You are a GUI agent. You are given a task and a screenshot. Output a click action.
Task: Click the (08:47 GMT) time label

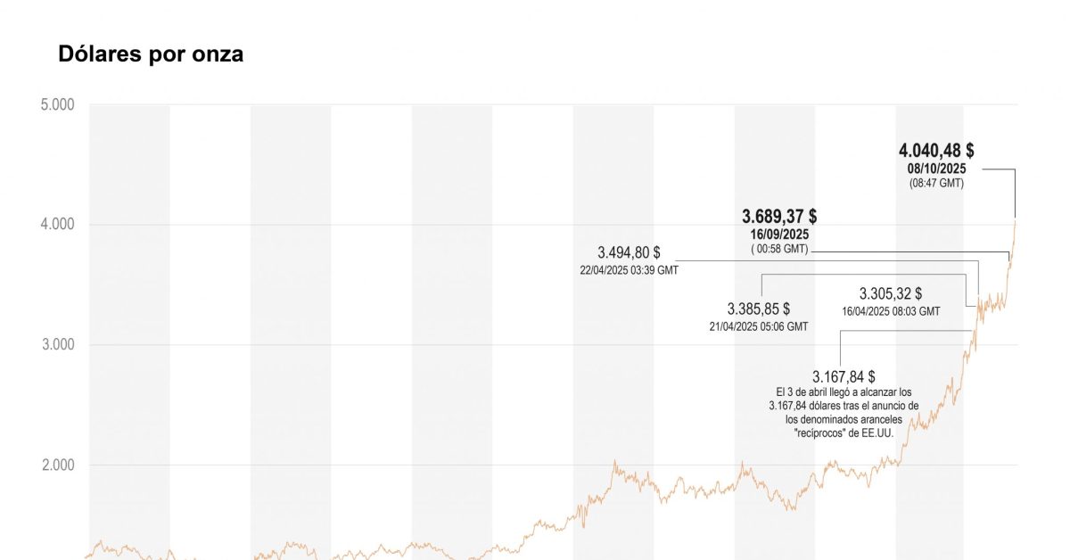936,183
